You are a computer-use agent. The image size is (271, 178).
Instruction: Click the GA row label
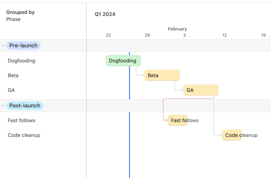pyautogui.click(x=11, y=90)
